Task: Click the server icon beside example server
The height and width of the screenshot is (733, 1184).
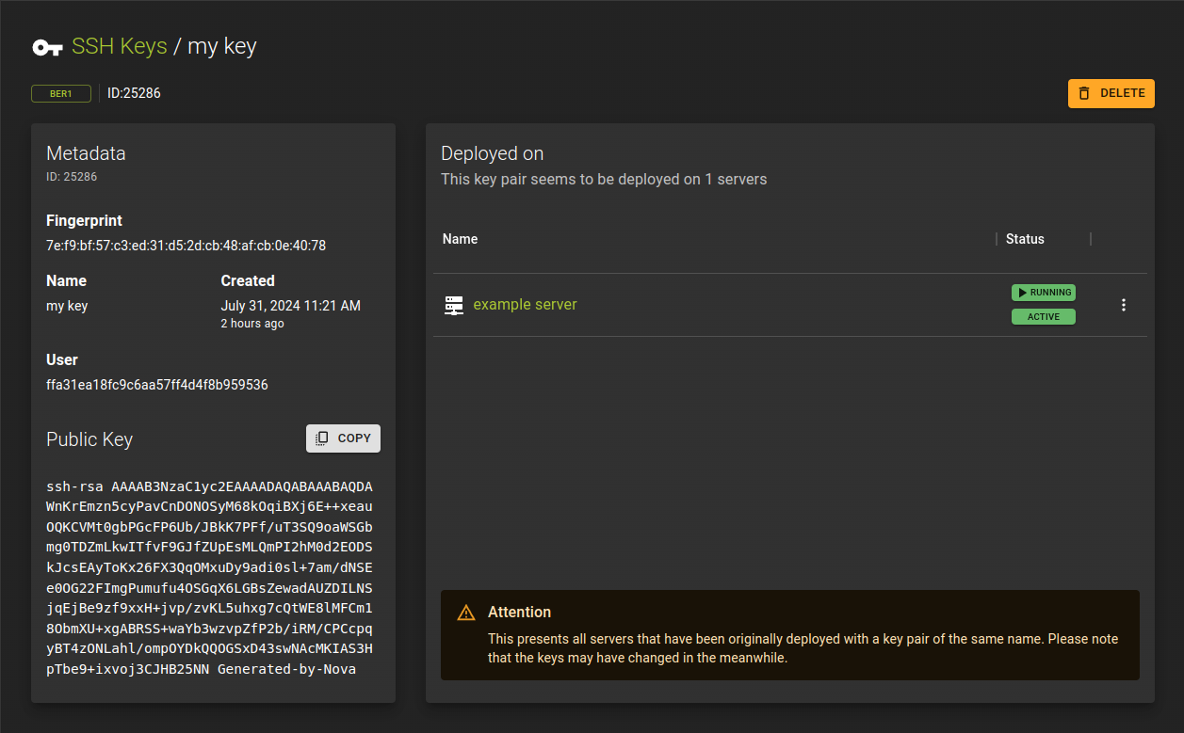Action: click(x=453, y=304)
